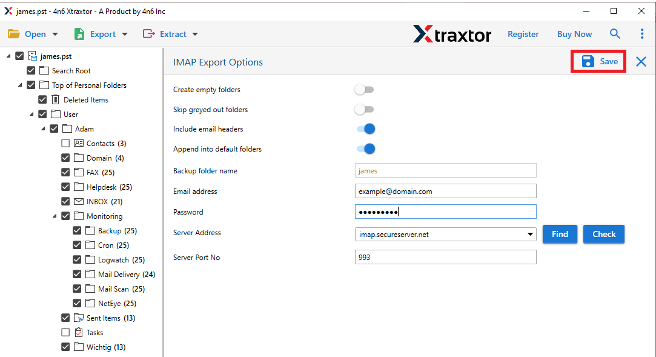Turn off Include email headers switch
The width and height of the screenshot is (656, 357).
tap(366, 129)
